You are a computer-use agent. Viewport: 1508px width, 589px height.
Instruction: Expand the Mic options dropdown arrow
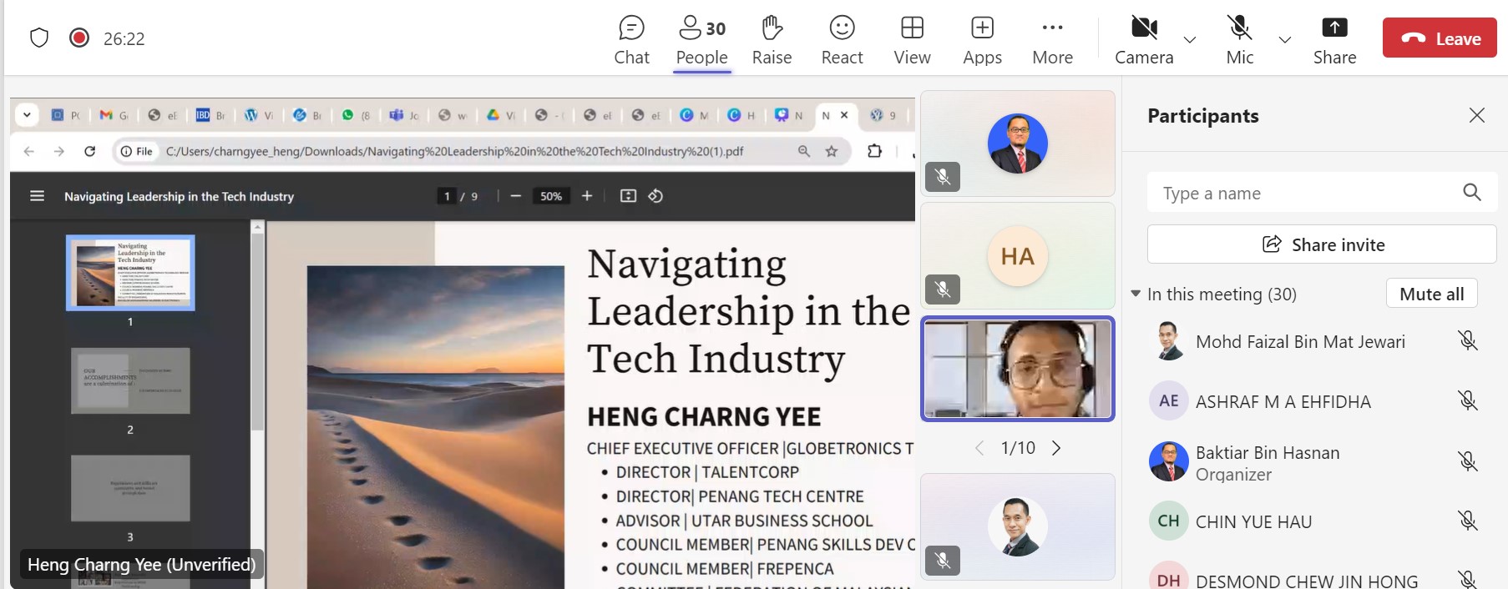1285,39
